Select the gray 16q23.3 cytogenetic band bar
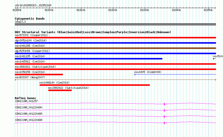The width and height of the screenshot is (223, 137). (x=115, y=24)
